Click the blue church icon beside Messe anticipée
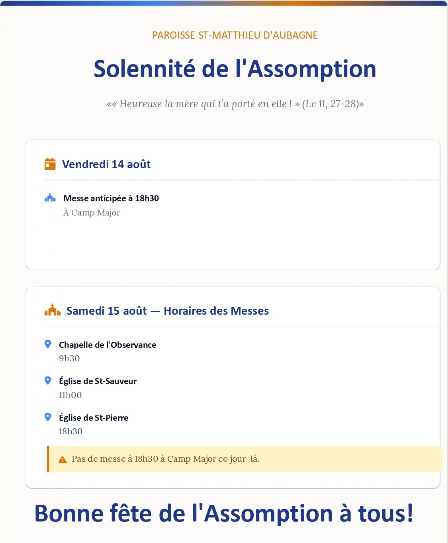This screenshot has width=448, height=543. tap(50, 198)
